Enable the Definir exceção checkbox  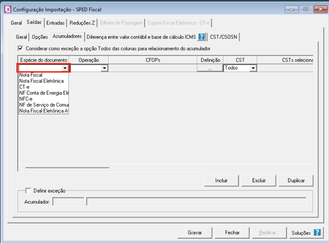tap(28, 191)
